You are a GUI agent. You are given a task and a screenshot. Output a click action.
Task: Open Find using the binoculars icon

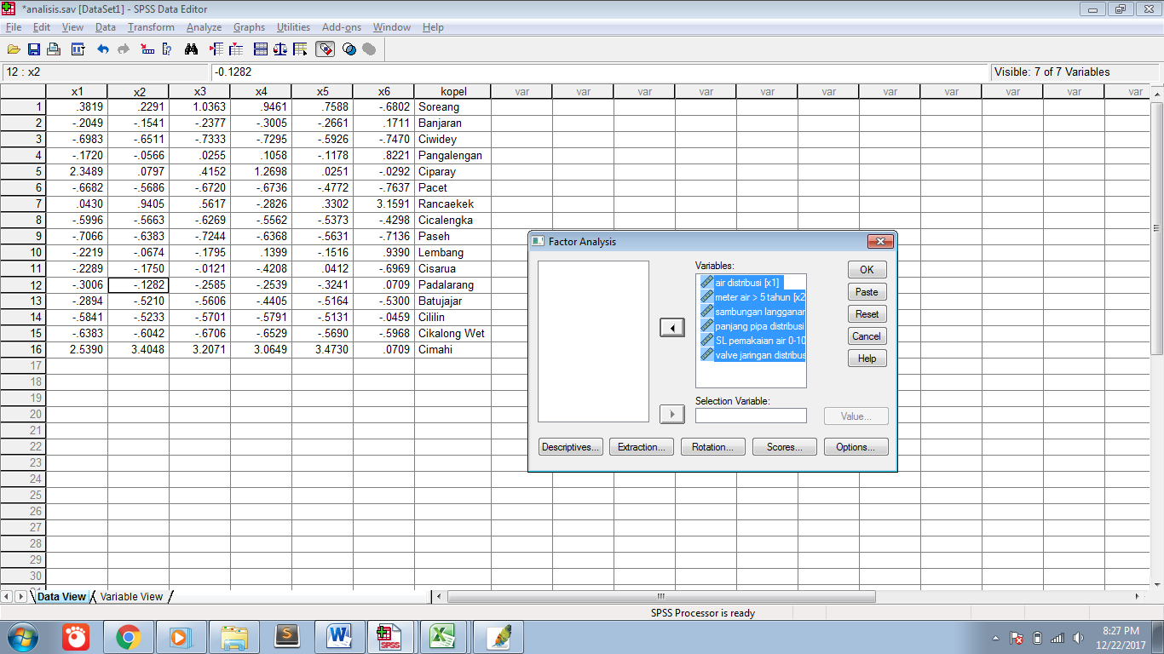[x=192, y=49]
